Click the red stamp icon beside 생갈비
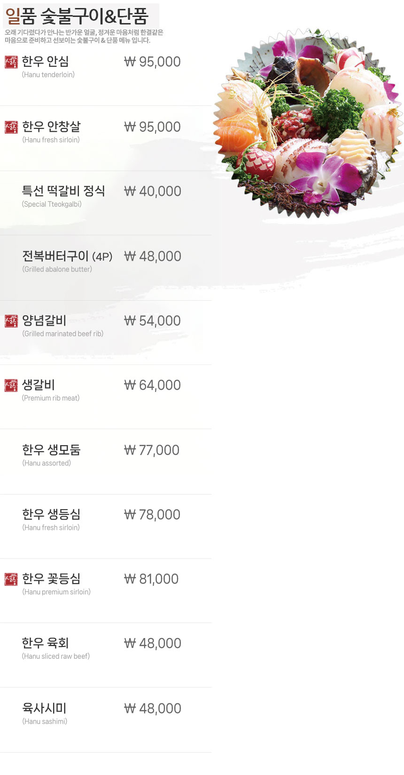 point(11,385)
